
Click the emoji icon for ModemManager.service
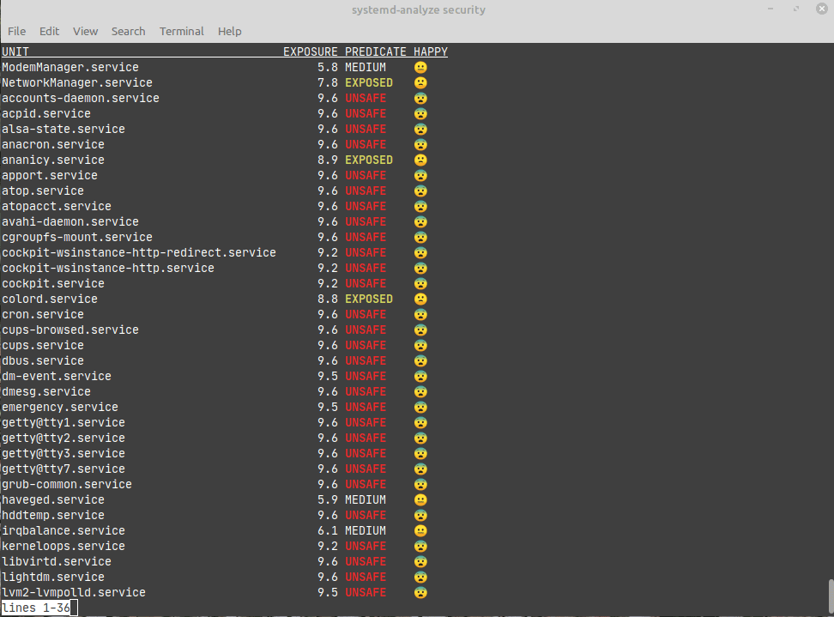pyautogui.click(x=420, y=68)
